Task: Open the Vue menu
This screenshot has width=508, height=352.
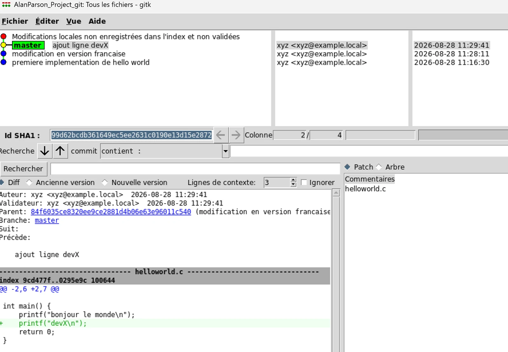Action: [74, 21]
